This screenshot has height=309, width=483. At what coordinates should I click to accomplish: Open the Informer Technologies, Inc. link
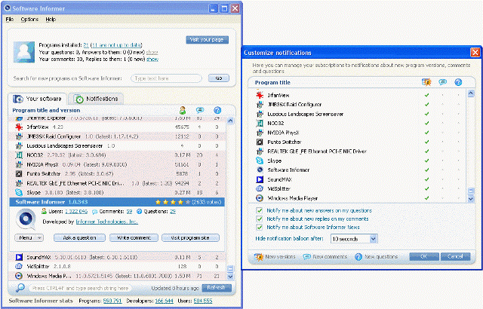107,222
